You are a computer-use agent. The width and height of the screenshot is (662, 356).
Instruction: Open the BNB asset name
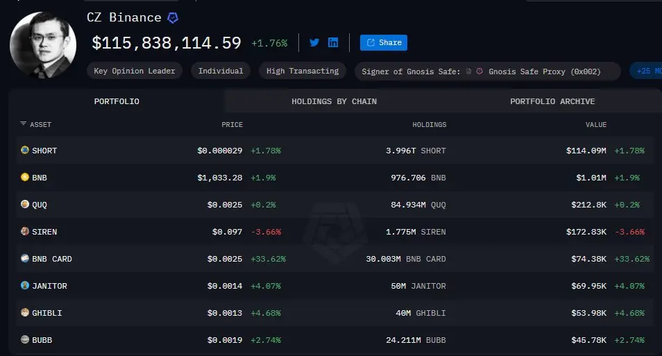tap(40, 178)
